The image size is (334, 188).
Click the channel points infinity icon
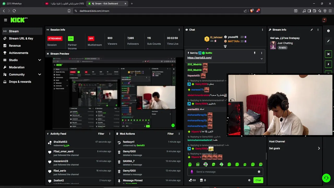tap(192, 180)
